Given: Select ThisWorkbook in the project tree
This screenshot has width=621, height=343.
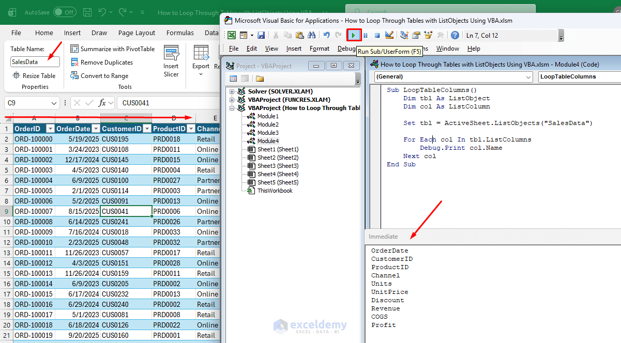Looking at the screenshot, I should 275,191.
